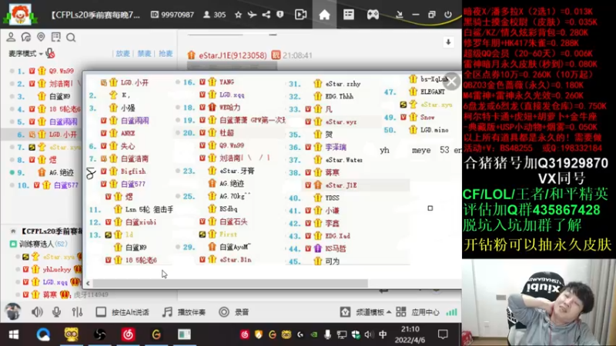
Task: Select ELEGANT entry numbered 47
Action: [433, 91]
